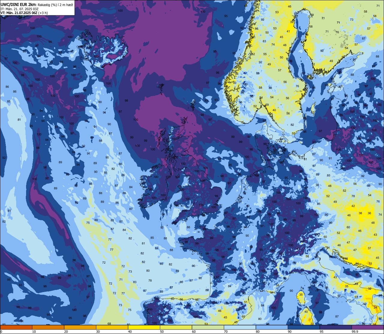Click the legend tick label 20
The width and height of the screenshot is (384, 334).
(x=66, y=332)
